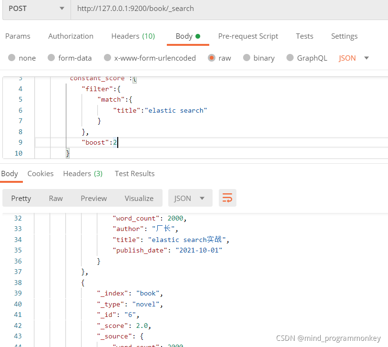View response Headers (3) tab
The image size is (388, 347).
point(82,174)
